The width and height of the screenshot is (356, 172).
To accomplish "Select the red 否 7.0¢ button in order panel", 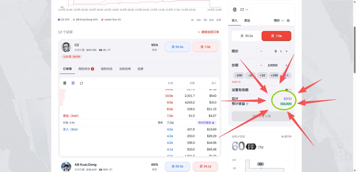I will tap(276, 36).
